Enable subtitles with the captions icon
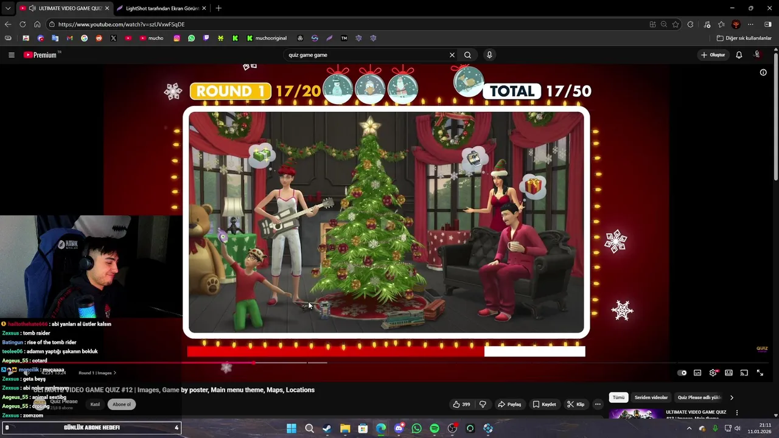The width and height of the screenshot is (779, 438). pyautogui.click(x=697, y=373)
